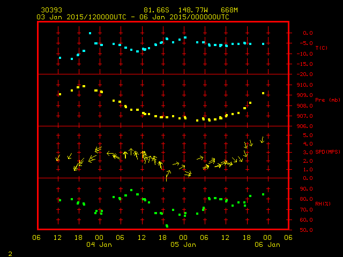Click the 50.0 humidity tick value
Image resolution: width=343 pixels, height=257 pixels.
306,230
